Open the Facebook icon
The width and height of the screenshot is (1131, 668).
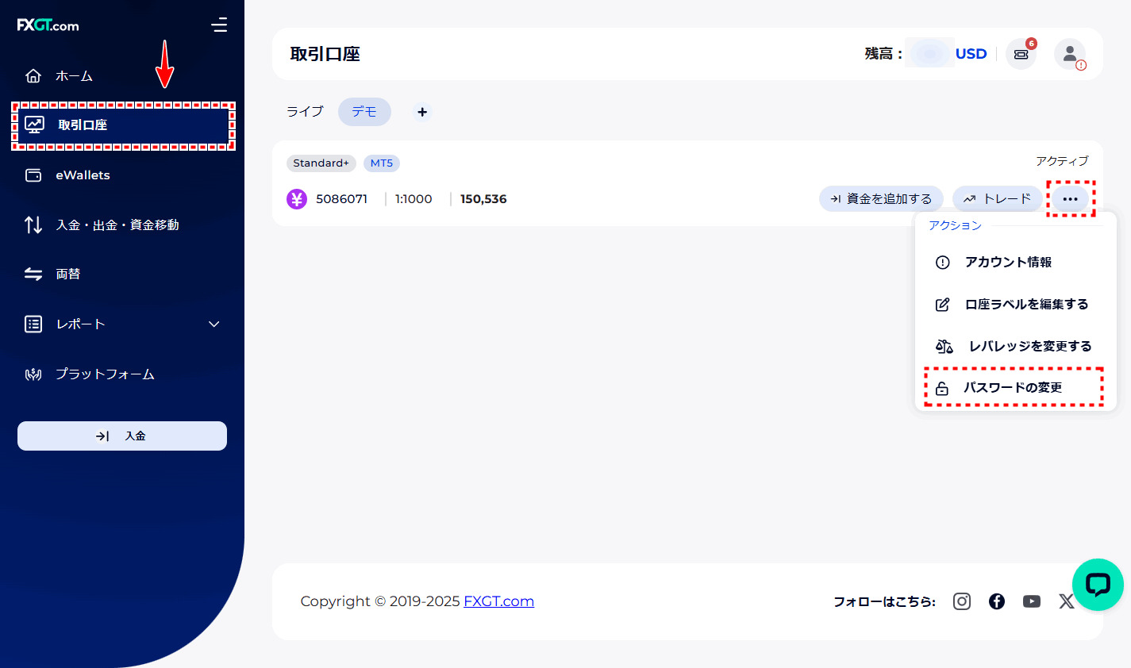pos(997,601)
